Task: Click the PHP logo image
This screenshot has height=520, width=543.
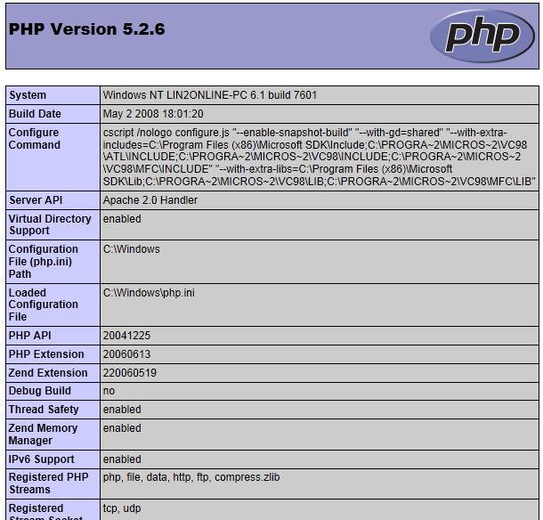Action: click(482, 36)
